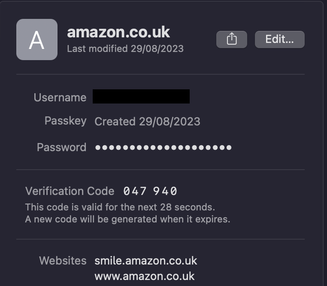Open the smile.amazon.co.uk website link
The height and width of the screenshot is (286, 327).
(146, 261)
